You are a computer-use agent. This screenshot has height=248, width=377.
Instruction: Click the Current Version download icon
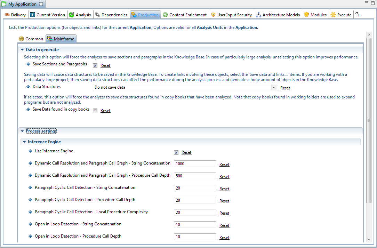tap(32, 15)
